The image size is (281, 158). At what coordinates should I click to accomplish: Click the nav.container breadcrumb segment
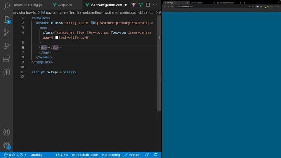tap(97, 13)
